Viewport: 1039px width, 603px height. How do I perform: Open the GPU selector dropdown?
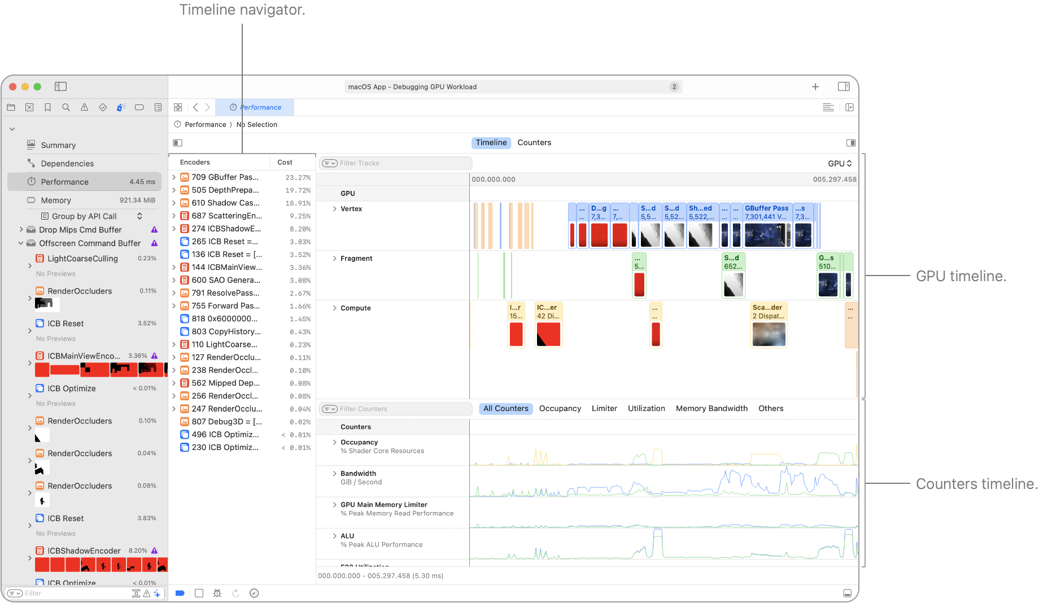(x=840, y=163)
